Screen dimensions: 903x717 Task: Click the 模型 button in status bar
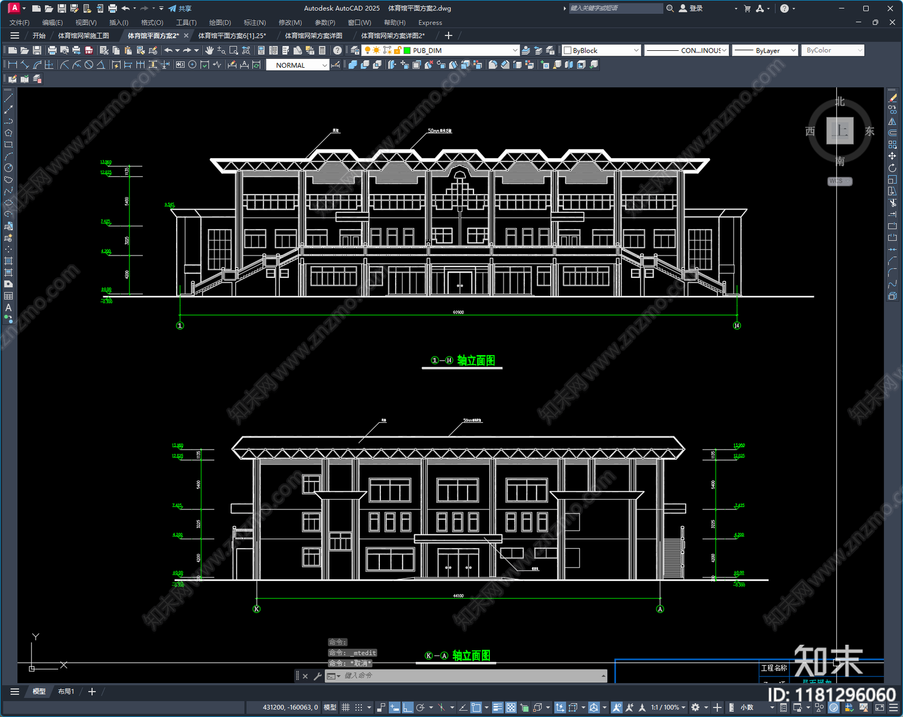click(330, 707)
